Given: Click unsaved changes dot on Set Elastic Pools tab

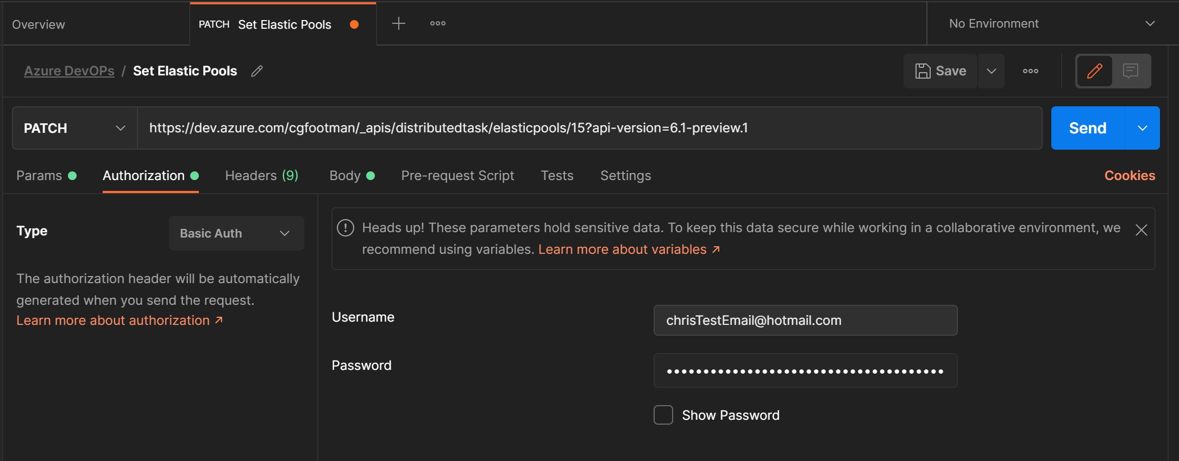Looking at the screenshot, I should tap(354, 24).
